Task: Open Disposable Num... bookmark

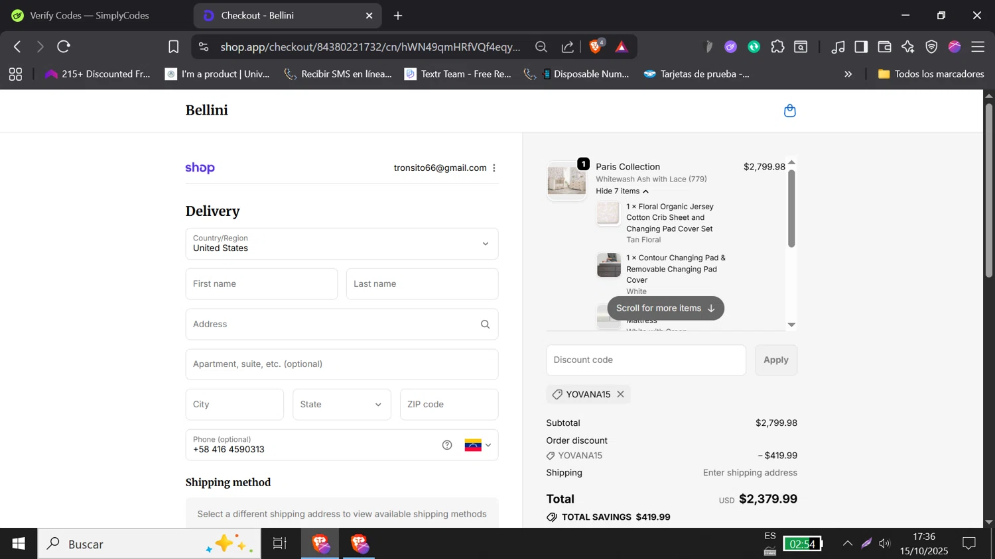Action: click(577, 74)
